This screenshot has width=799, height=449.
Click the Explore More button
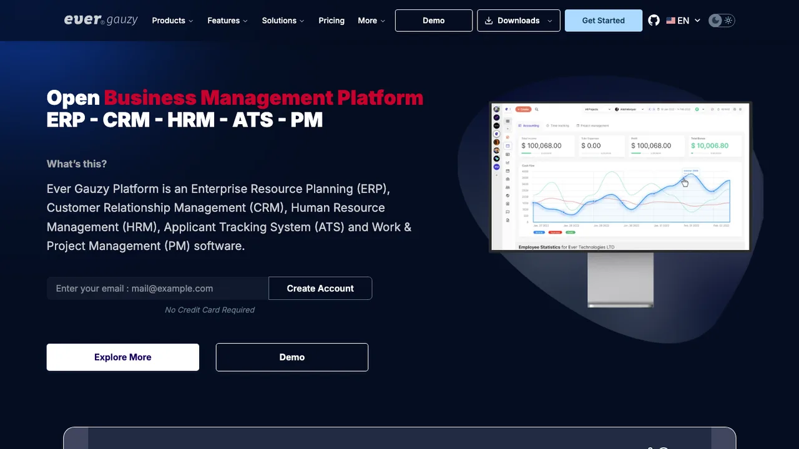coord(123,357)
